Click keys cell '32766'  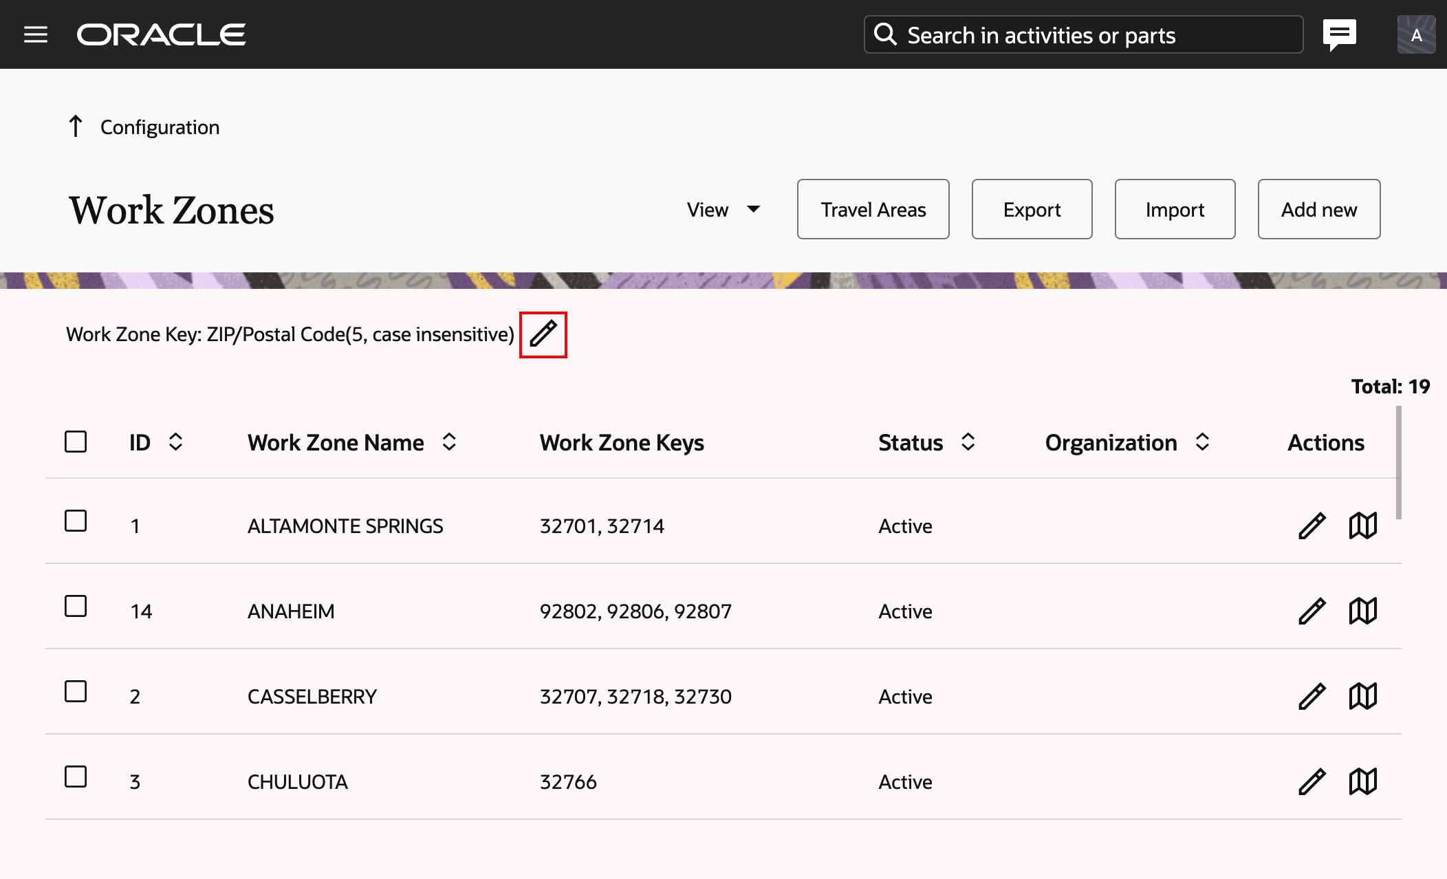(x=568, y=782)
